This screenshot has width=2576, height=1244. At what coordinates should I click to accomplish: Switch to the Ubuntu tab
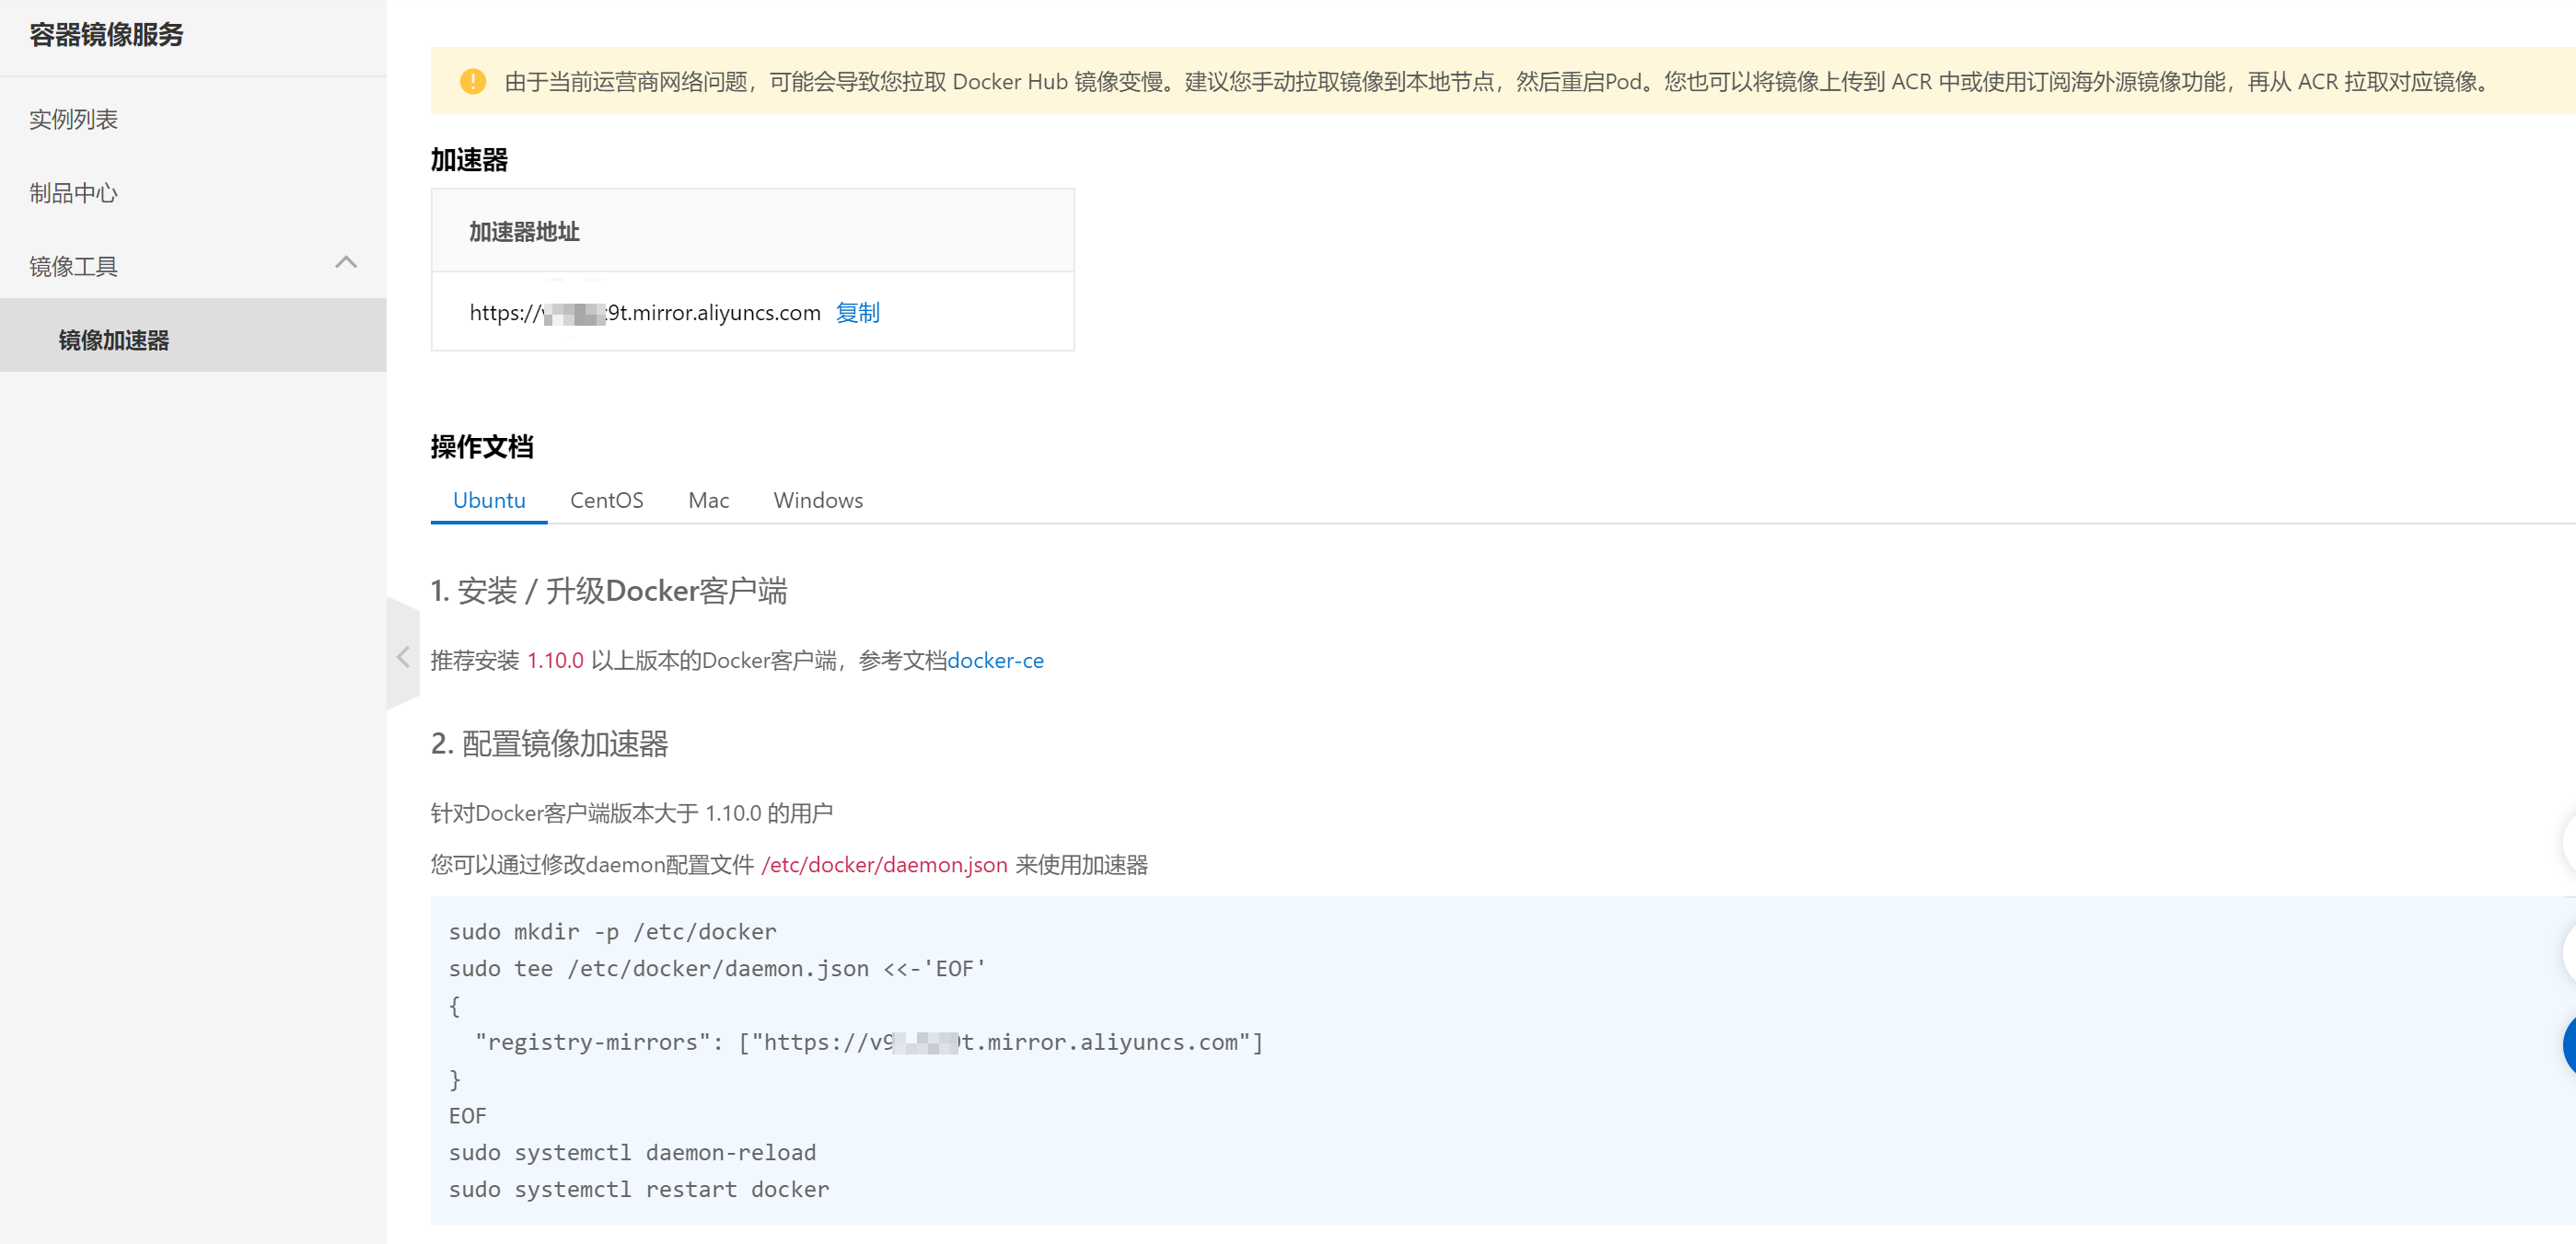489,501
